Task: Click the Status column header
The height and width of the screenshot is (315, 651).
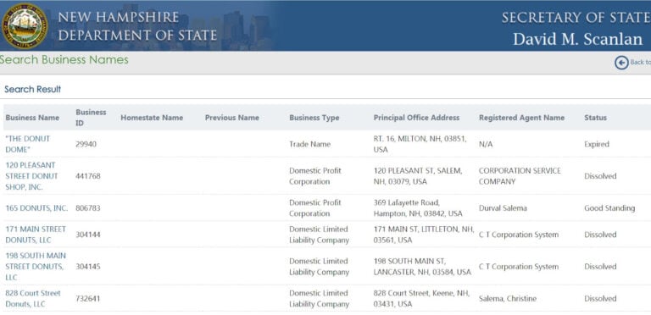Action: click(x=595, y=118)
